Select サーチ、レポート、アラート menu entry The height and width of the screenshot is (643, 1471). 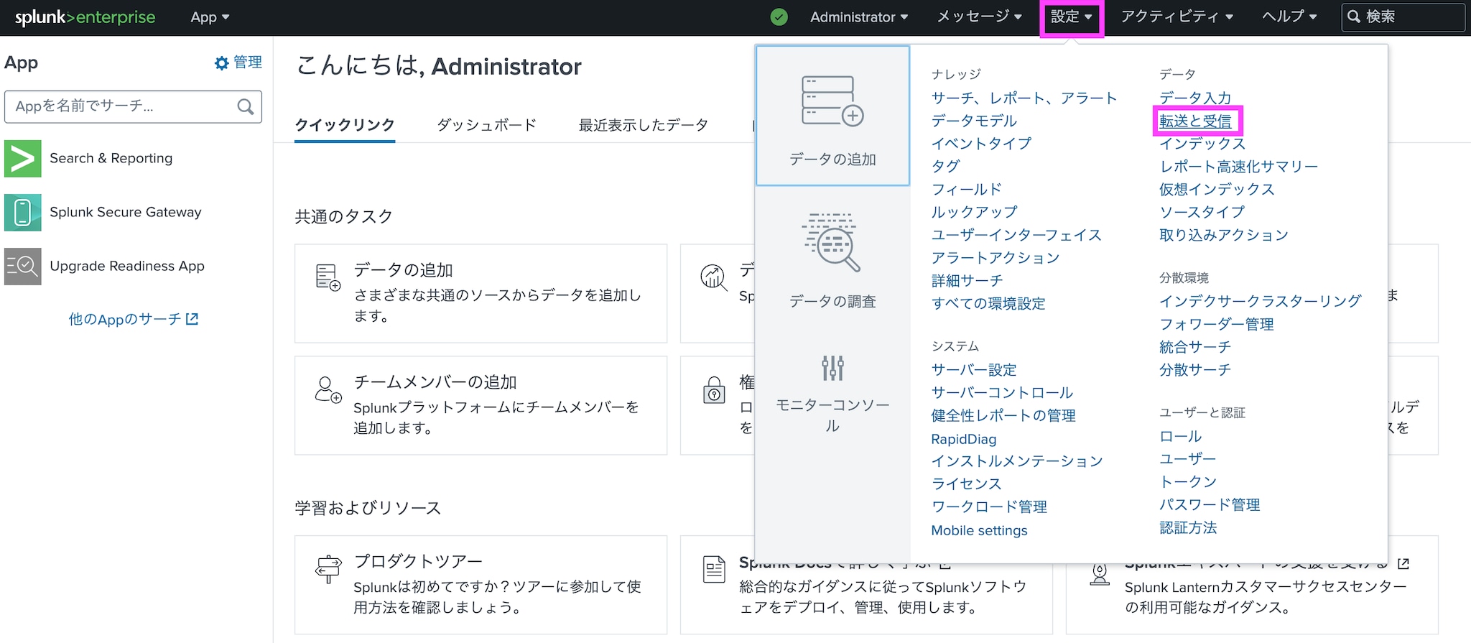pos(1024,98)
